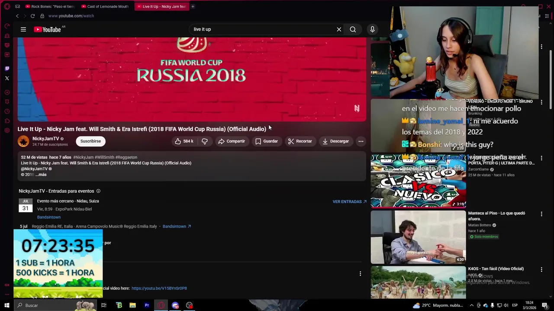This screenshot has height=311, width=554.
Task: Submit search with magnifier icon
Action: [353, 29]
